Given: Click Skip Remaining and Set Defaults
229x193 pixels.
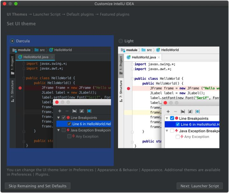Looking at the screenshot, I should pos(38,186).
